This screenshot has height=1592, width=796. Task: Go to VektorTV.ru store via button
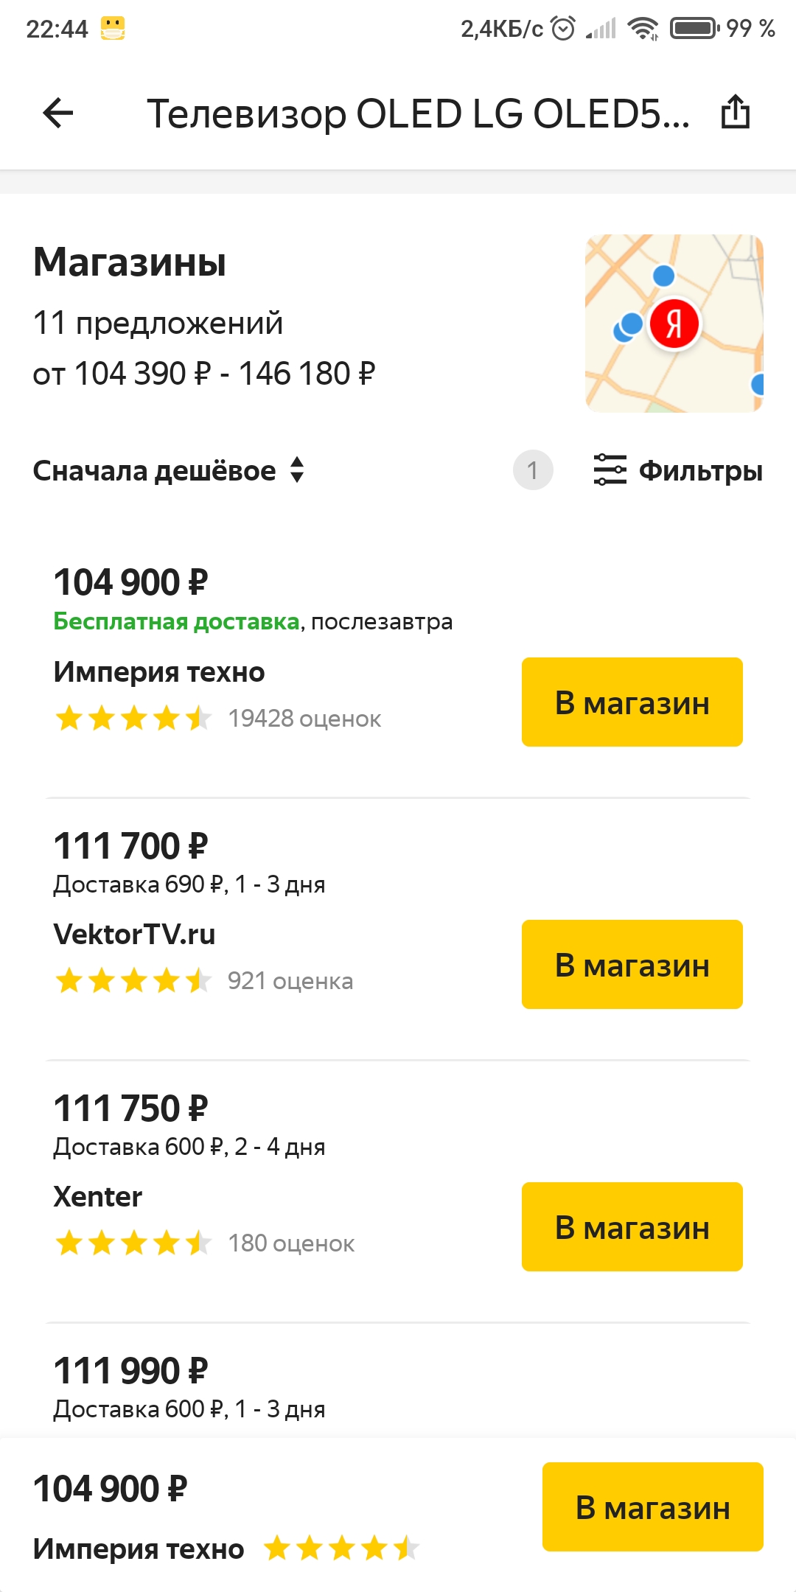tap(632, 965)
